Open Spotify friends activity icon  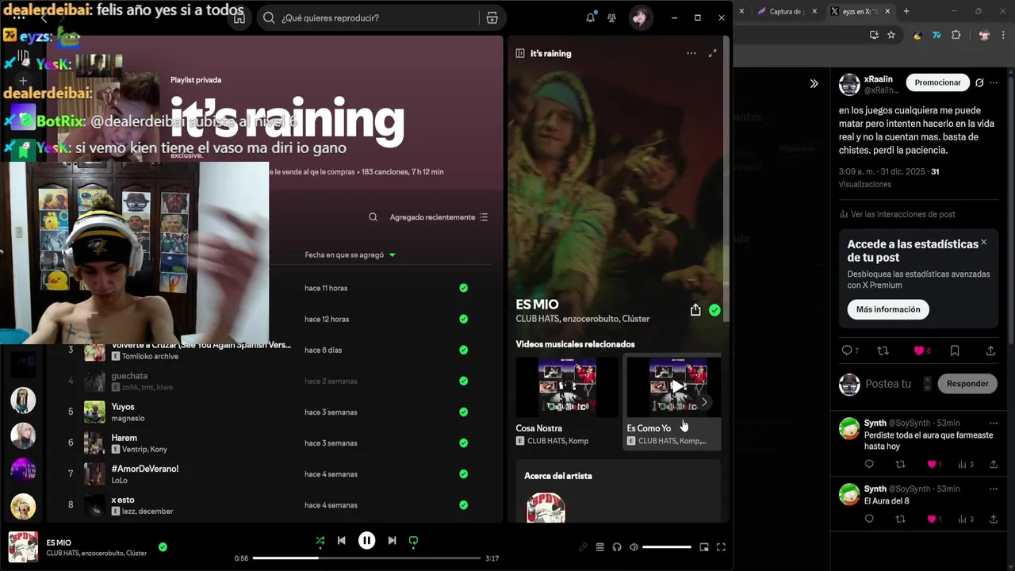click(611, 17)
